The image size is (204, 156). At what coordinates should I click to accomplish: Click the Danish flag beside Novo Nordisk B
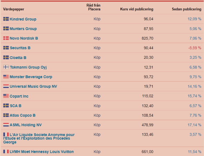6,38
